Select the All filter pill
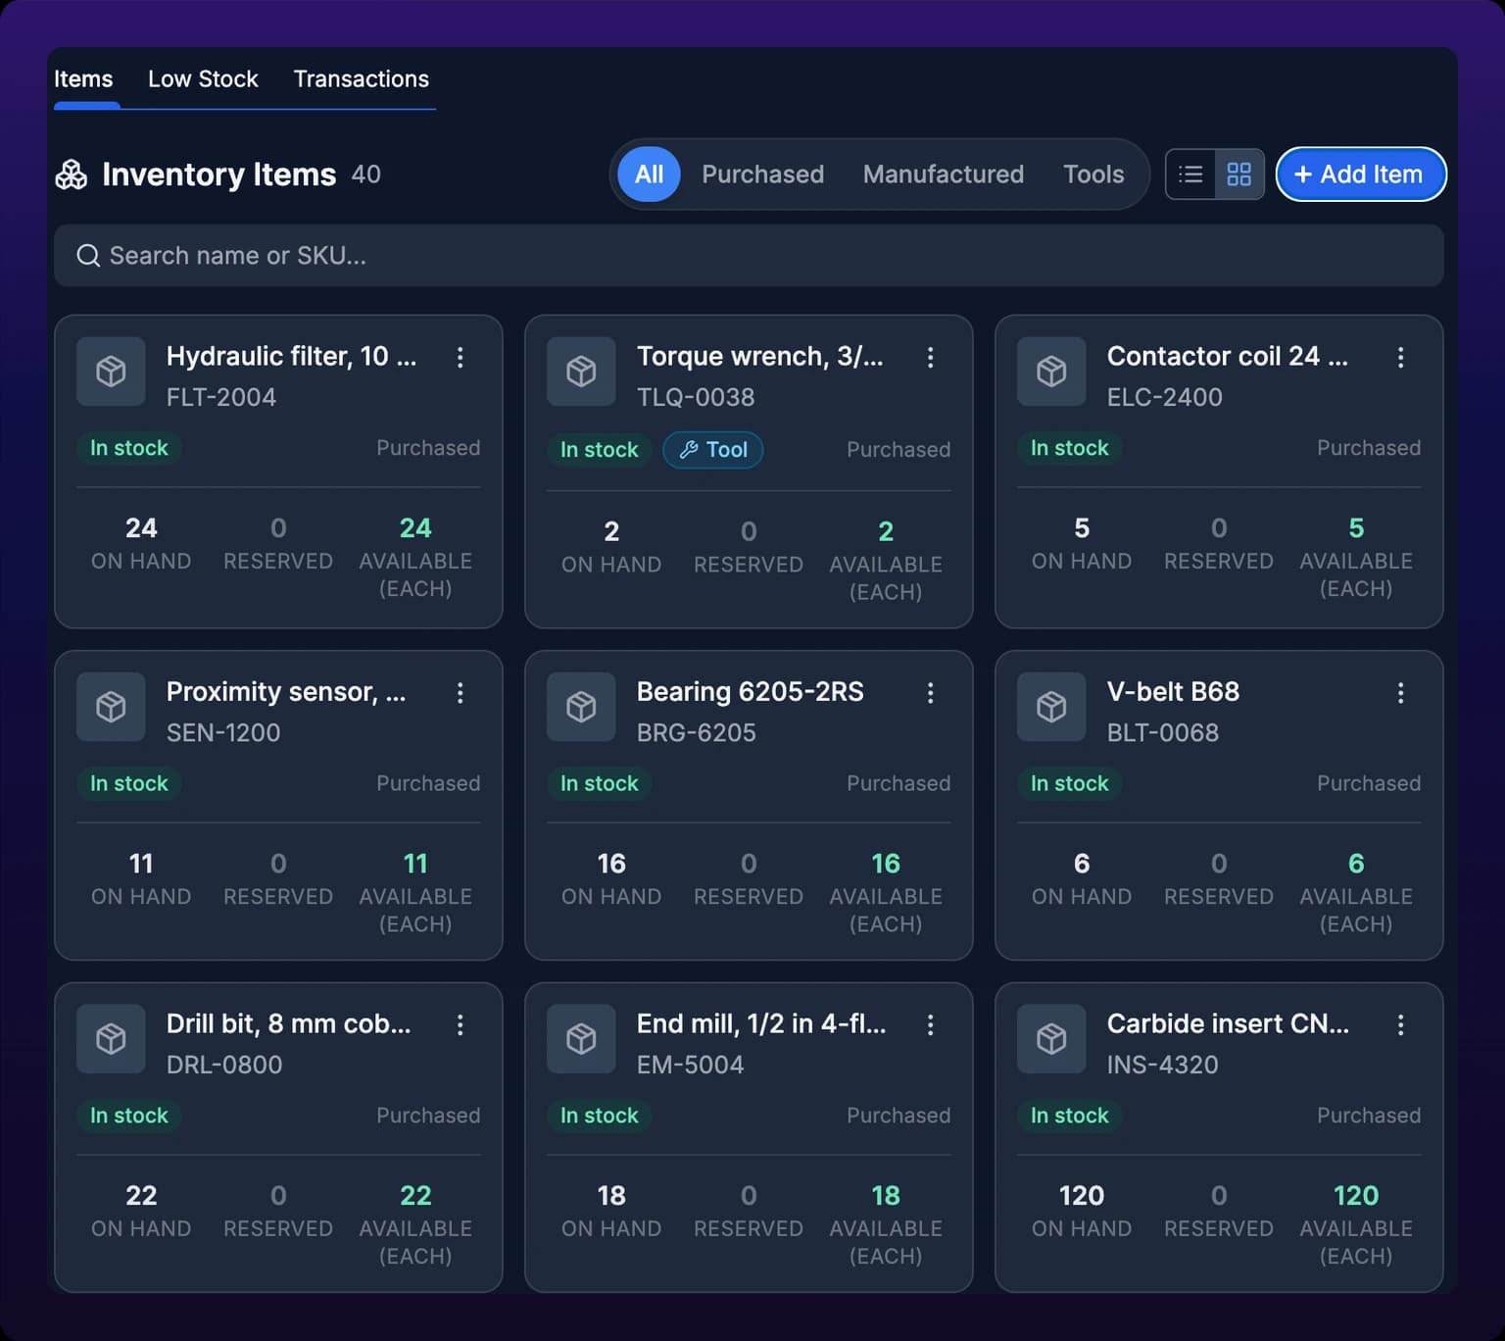This screenshot has width=1505, height=1341. click(x=649, y=174)
